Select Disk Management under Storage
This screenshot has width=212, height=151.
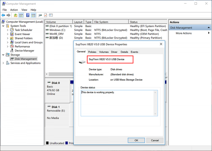(26, 59)
